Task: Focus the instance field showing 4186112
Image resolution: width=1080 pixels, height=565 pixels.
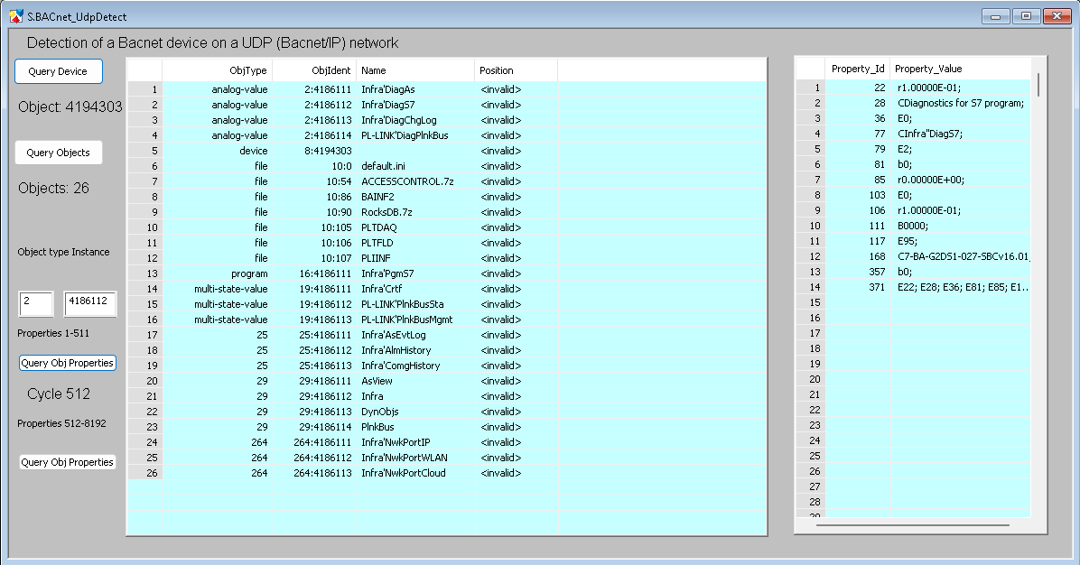Action: pos(90,304)
